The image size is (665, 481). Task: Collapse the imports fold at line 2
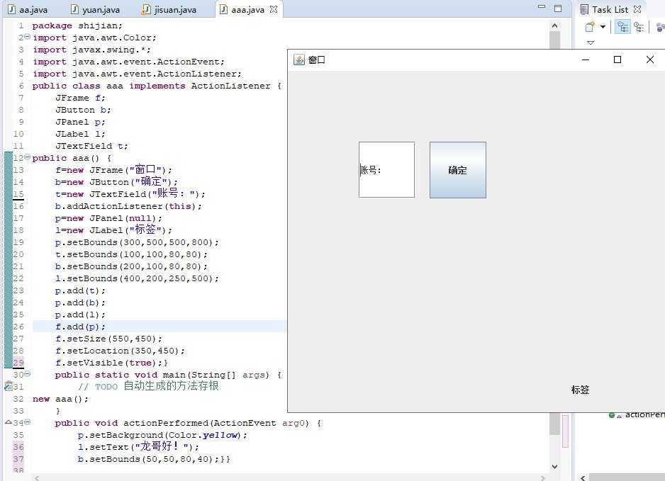pos(27,37)
